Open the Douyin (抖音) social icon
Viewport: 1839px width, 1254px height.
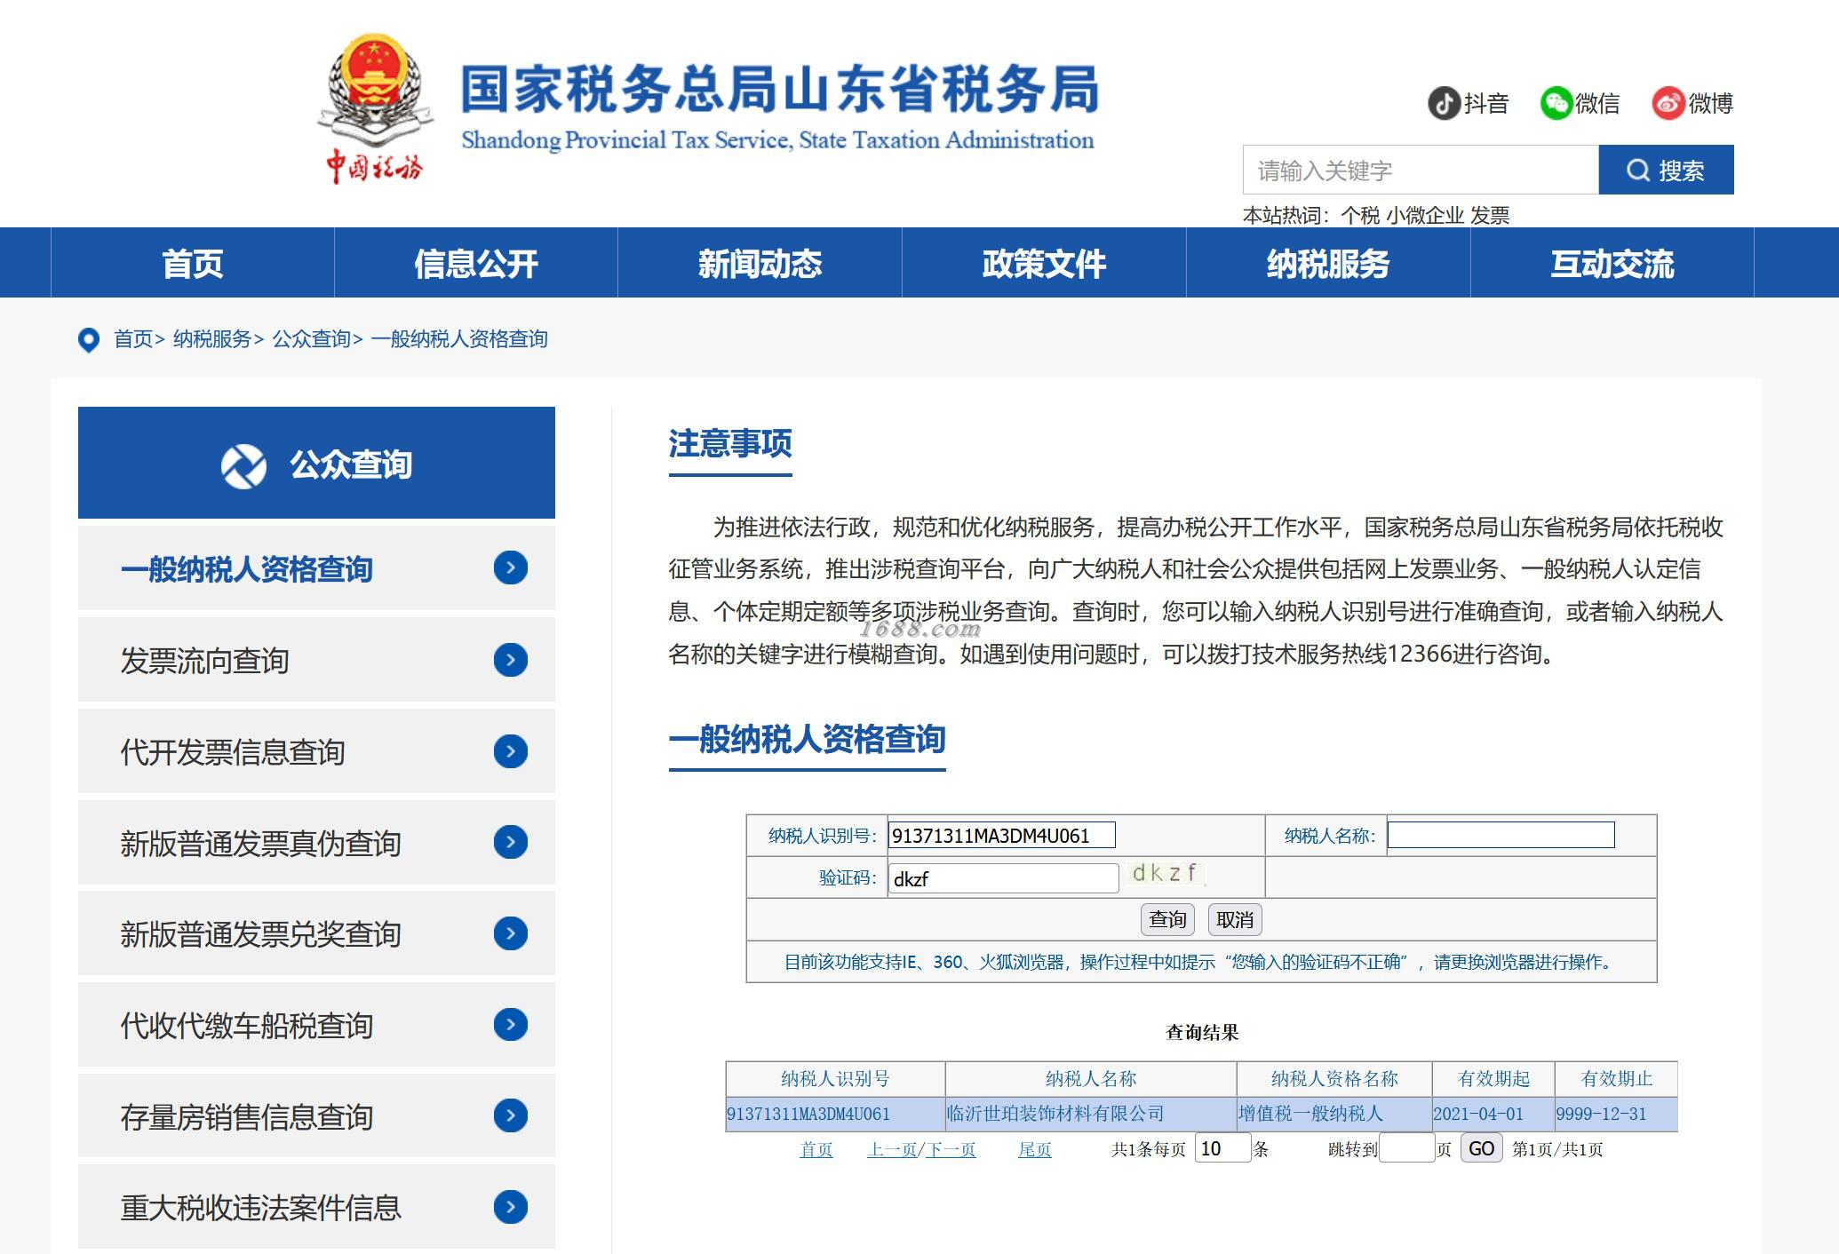tap(1445, 103)
